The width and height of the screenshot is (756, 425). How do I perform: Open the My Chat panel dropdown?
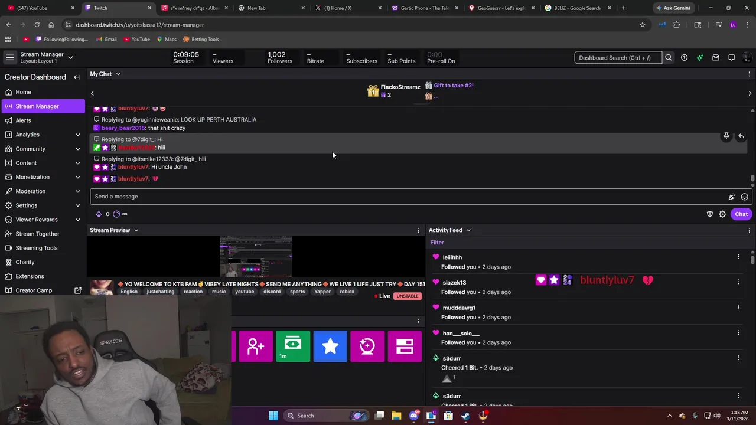click(x=118, y=74)
